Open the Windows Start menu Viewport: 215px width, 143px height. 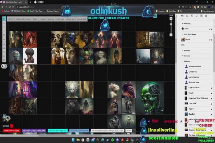73,140
